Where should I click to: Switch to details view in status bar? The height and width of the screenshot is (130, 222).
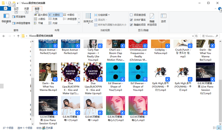[x=215, y=128]
